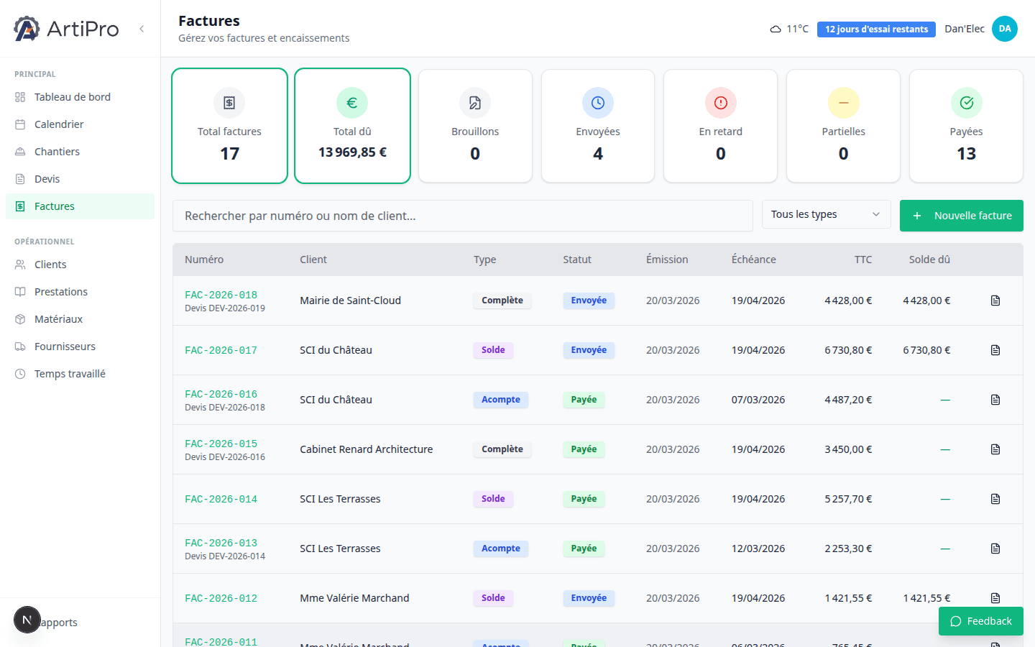This screenshot has width=1035, height=647.
Task: Open invoice link FAC-2026-017
Action: 221,350
